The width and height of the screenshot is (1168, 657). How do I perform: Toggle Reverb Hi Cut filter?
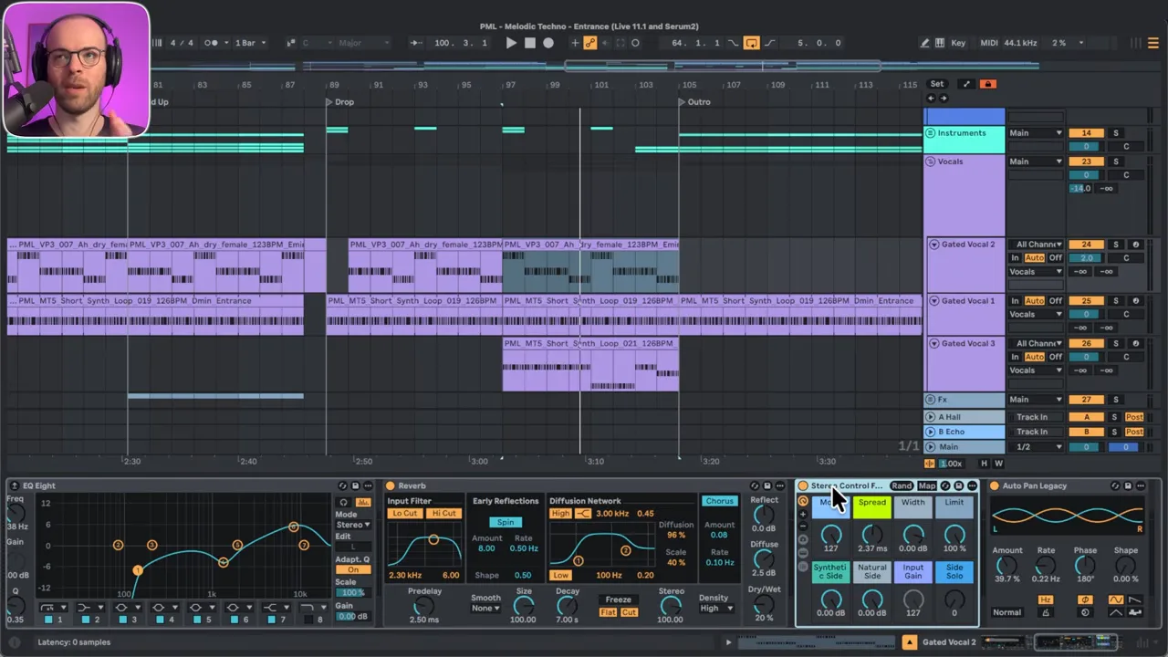click(x=443, y=514)
